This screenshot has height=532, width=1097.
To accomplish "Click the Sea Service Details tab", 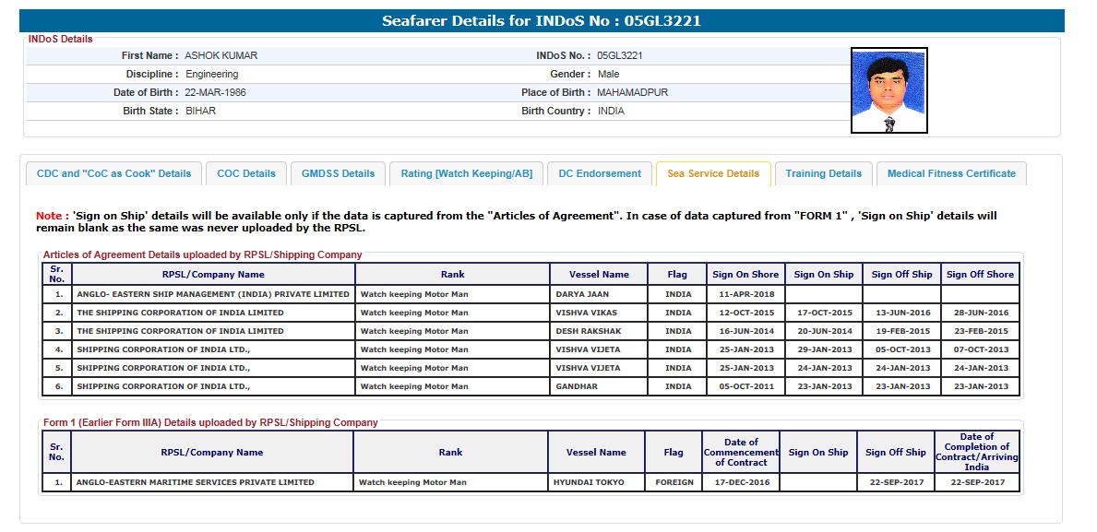I will point(713,173).
